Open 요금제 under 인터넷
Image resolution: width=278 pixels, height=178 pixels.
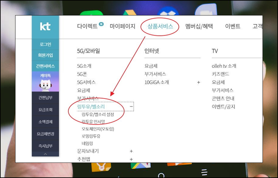click(151, 66)
